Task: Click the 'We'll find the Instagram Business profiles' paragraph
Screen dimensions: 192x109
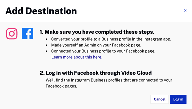Action: [109, 80]
